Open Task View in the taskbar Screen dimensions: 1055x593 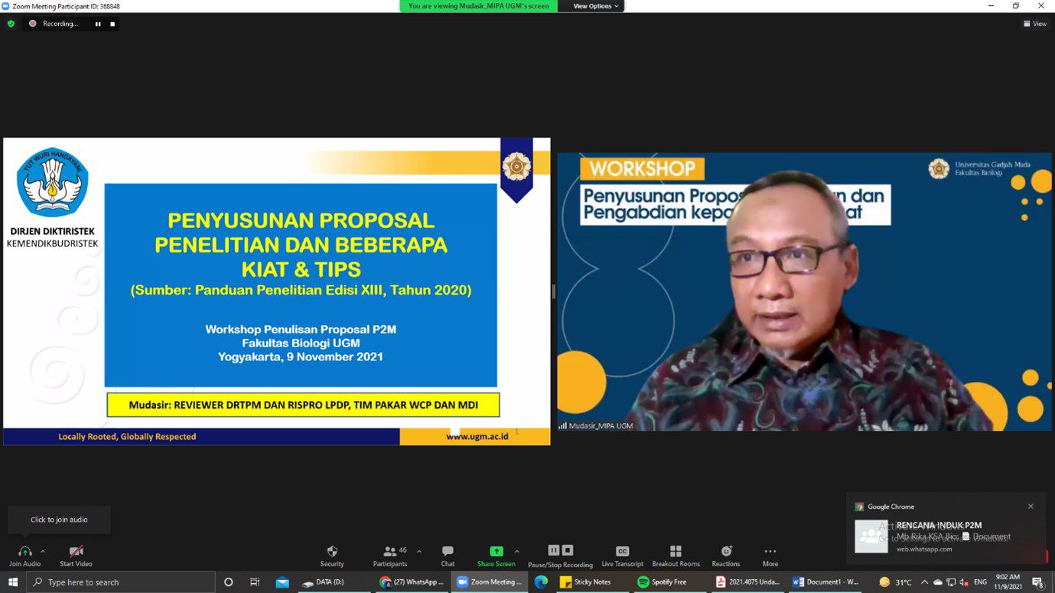coord(255,582)
